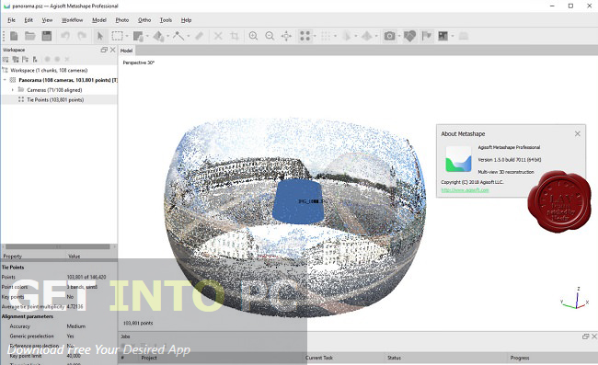Click the blue camera plane in the model view
This screenshot has width=598, height=365.
[299, 201]
